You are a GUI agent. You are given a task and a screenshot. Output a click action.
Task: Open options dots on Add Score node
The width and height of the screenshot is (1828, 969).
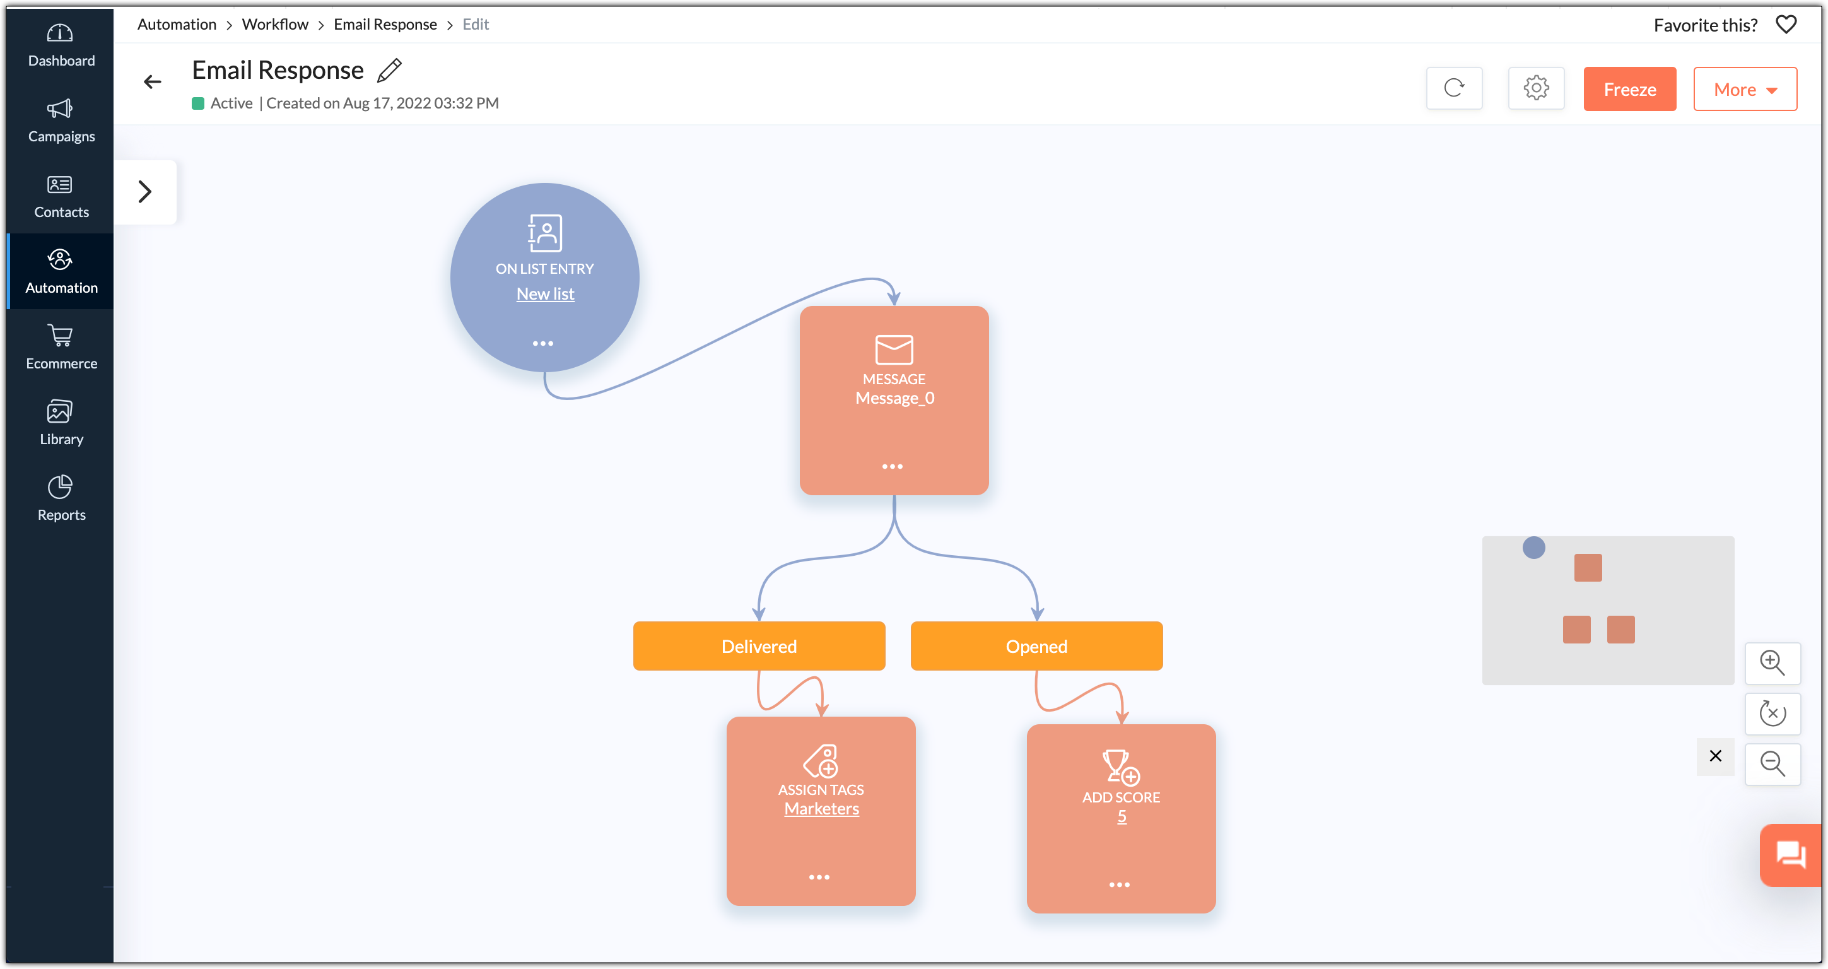tap(1119, 884)
